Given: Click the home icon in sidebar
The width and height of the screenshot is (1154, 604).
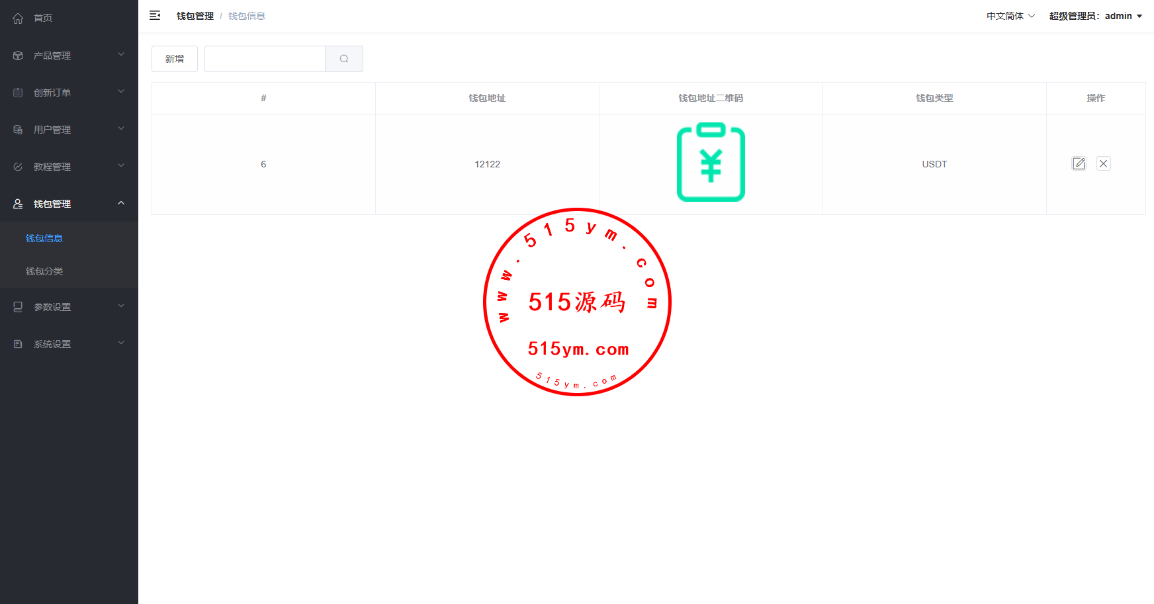Looking at the screenshot, I should pyautogui.click(x=18, y=19).
